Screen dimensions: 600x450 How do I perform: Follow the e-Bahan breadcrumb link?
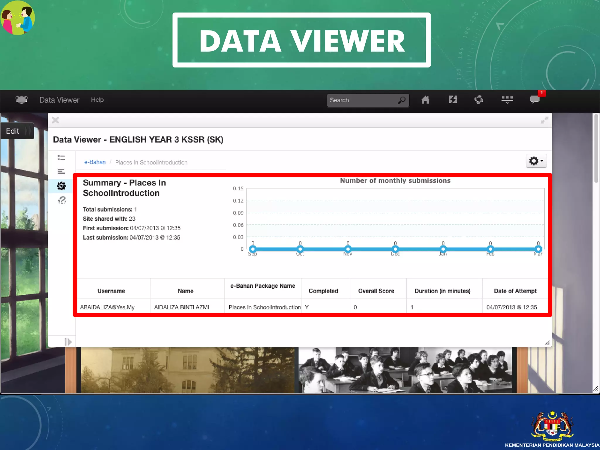(x=95, y=162)
